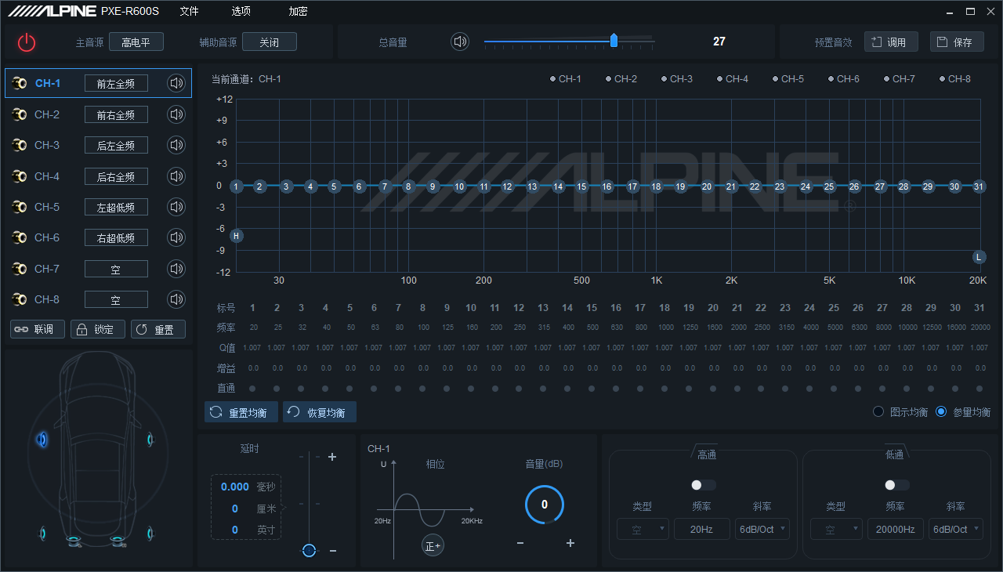This screenshot has width=1003, height=572.
Task: Select the CH-6 channel row
Action: pyautogui.click(x=99, y=237)
